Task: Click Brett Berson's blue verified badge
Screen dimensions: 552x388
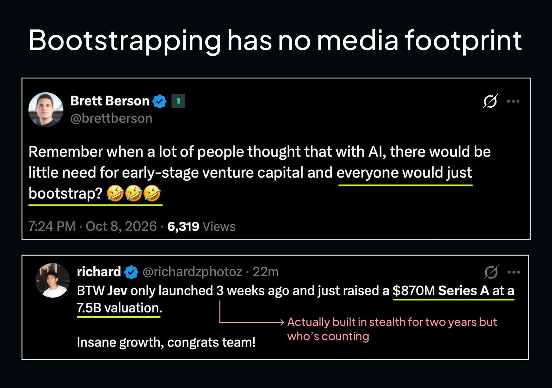Action: [159, 101]
